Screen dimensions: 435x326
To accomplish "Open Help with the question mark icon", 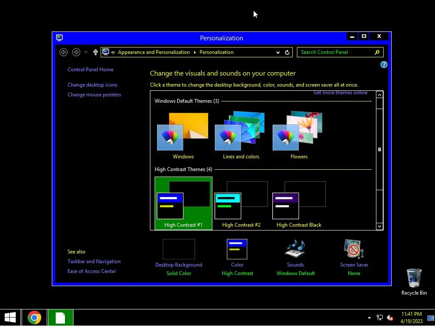I will click(384, 65).
